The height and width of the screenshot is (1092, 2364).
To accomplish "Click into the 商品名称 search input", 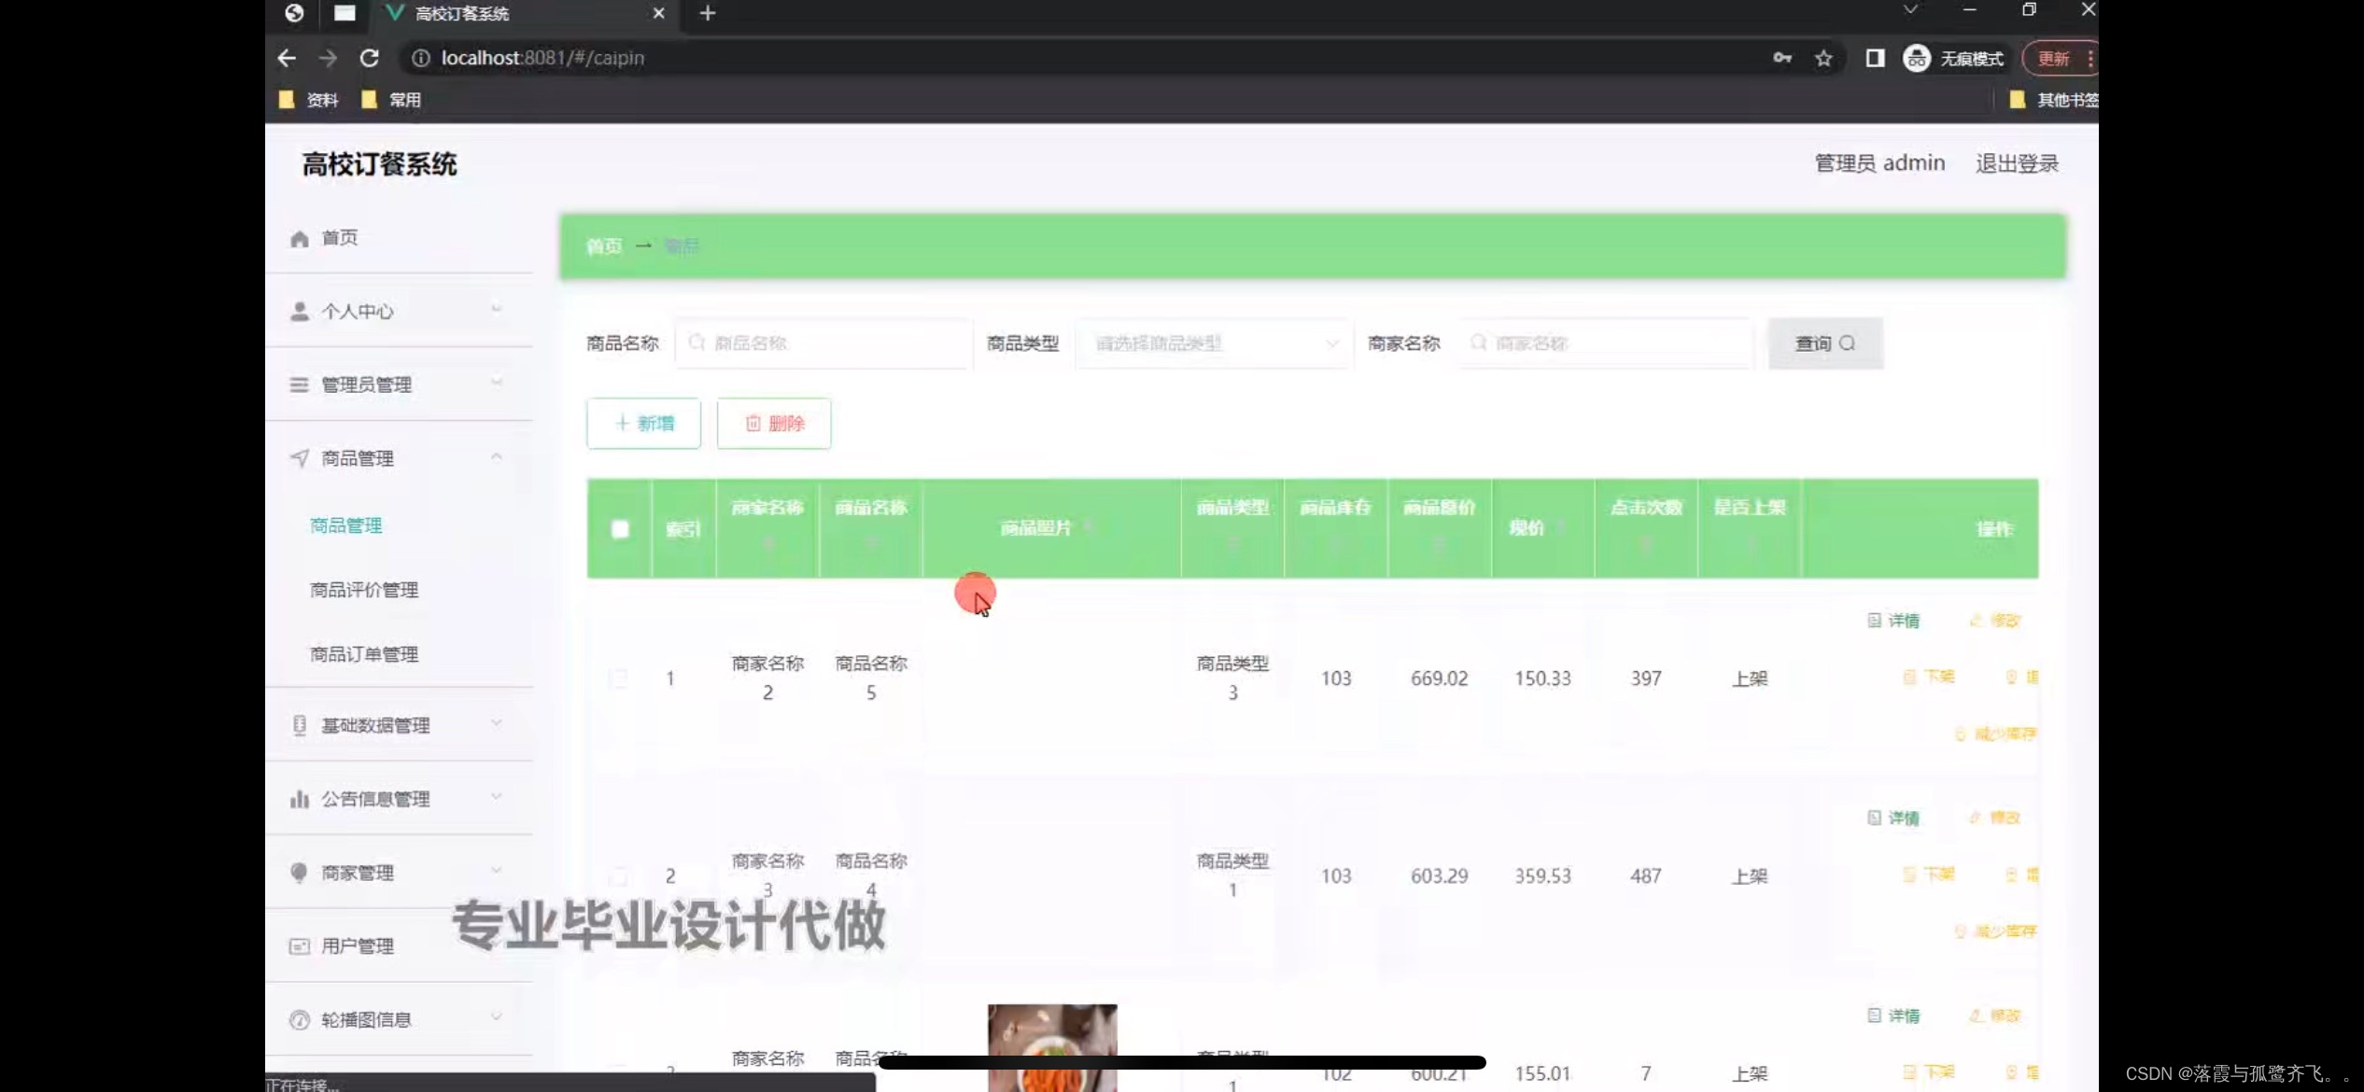I will (823, 343).
